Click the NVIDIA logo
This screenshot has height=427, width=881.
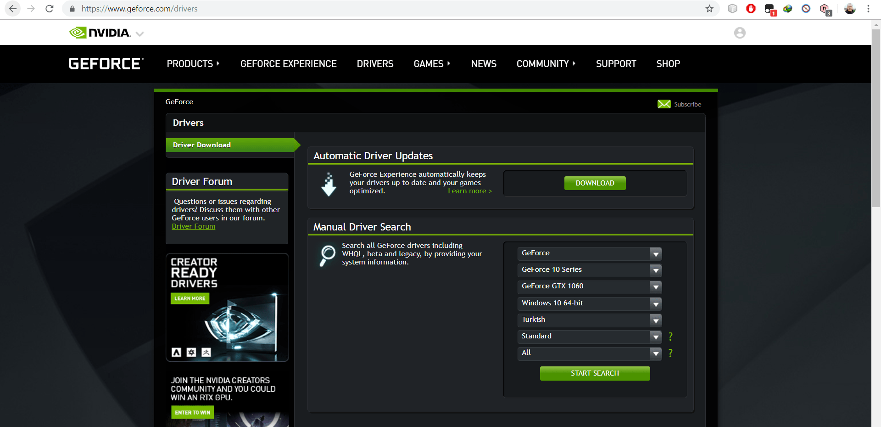point(100,33)
